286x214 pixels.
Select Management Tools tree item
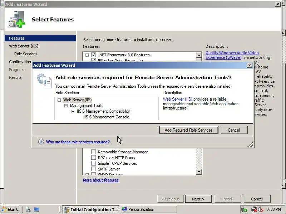tap(86, 106)
